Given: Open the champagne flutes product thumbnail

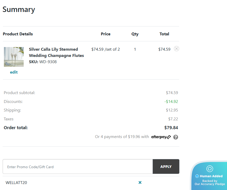Looking at the screenshot, I should [14, 57].
